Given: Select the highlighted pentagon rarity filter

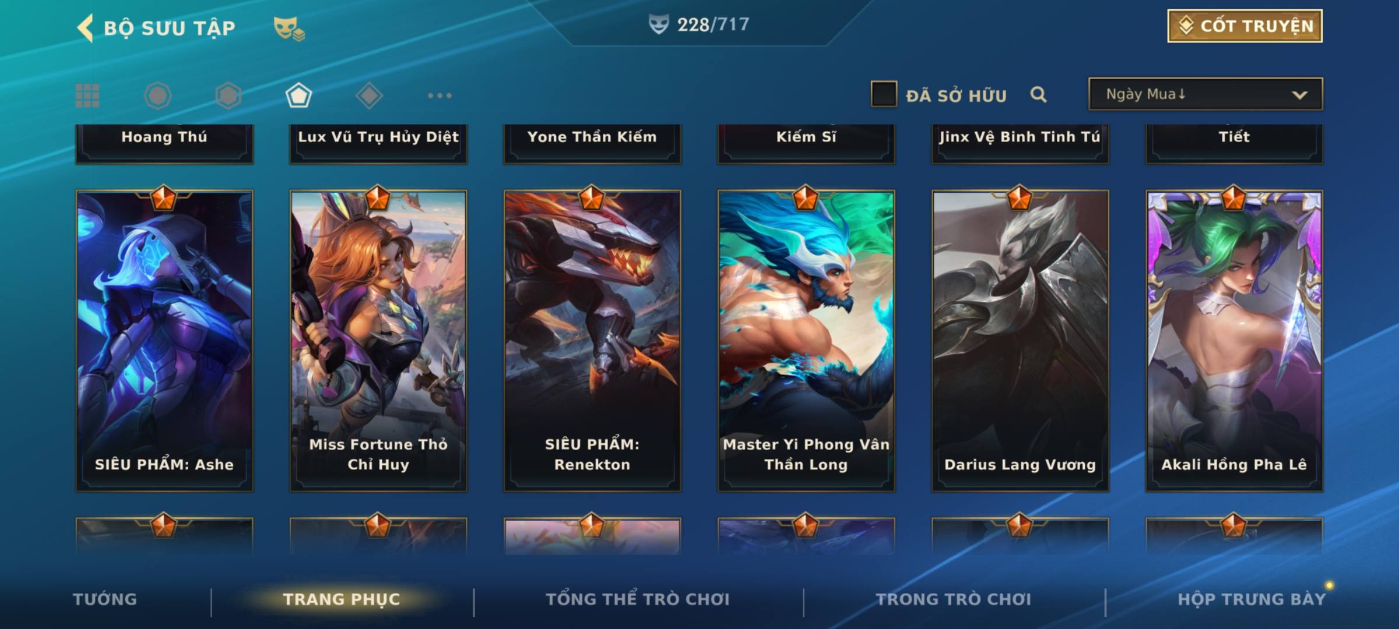Looking at the screenshot, I should tap(298, 96).
